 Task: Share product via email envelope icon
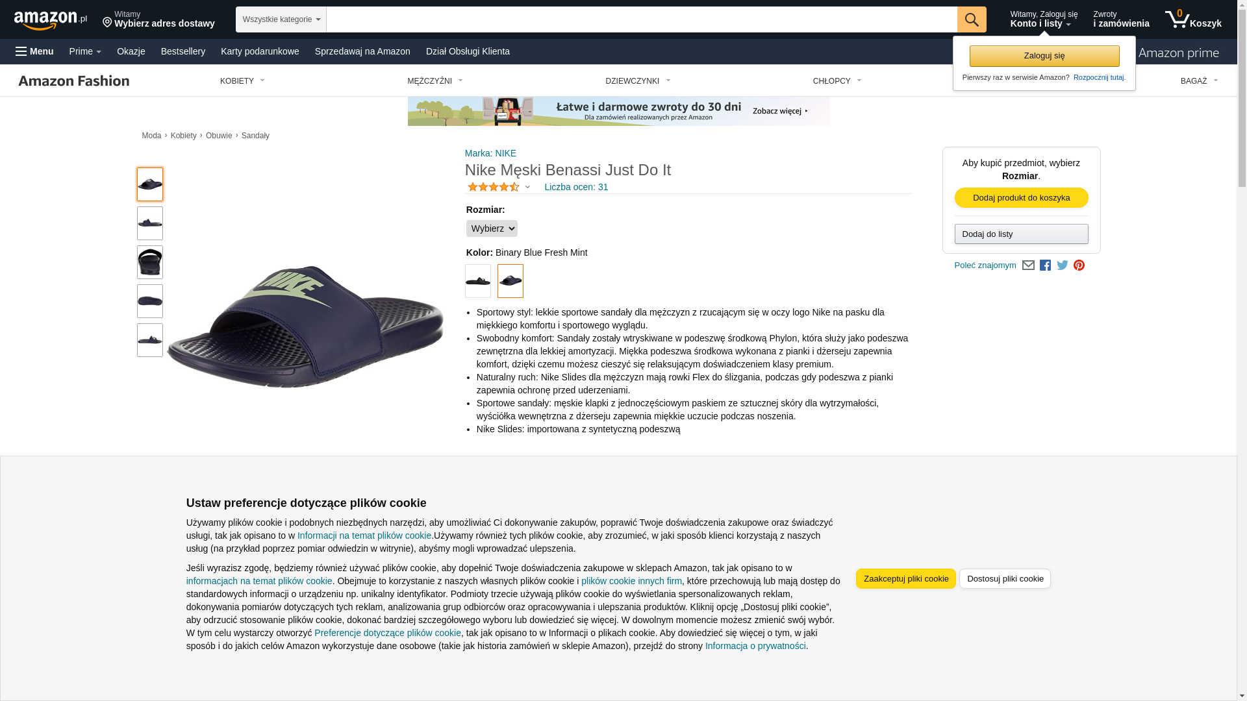tap(1028, 265)
